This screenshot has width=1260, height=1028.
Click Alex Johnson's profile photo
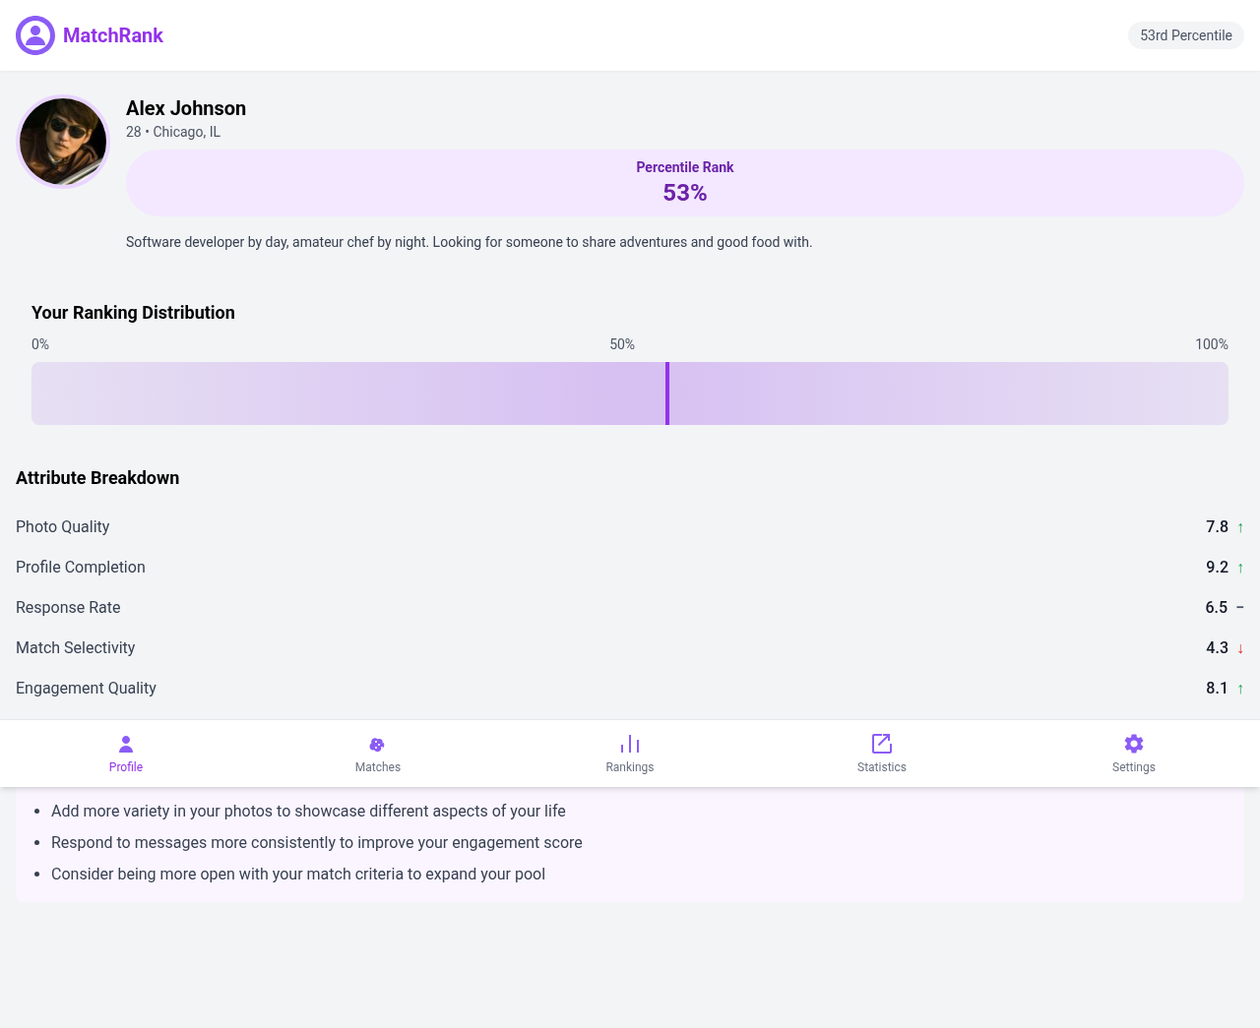point(63,141)
